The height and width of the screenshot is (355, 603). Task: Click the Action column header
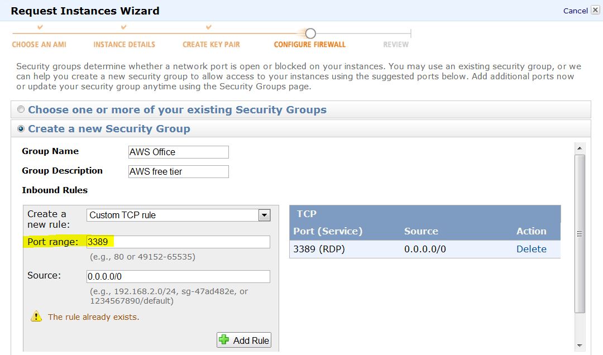click(531, 231)
